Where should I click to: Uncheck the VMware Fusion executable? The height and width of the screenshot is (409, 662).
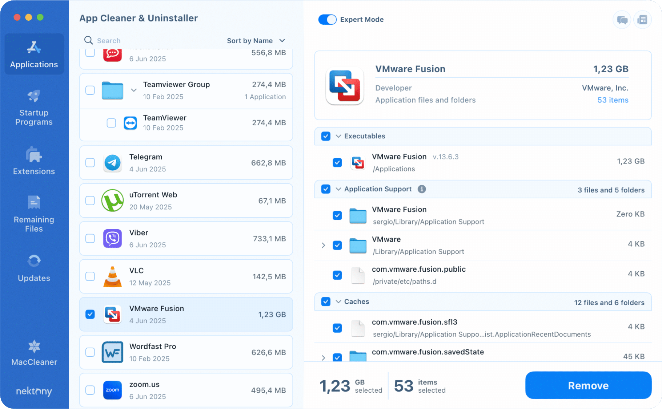pos(337,163)
